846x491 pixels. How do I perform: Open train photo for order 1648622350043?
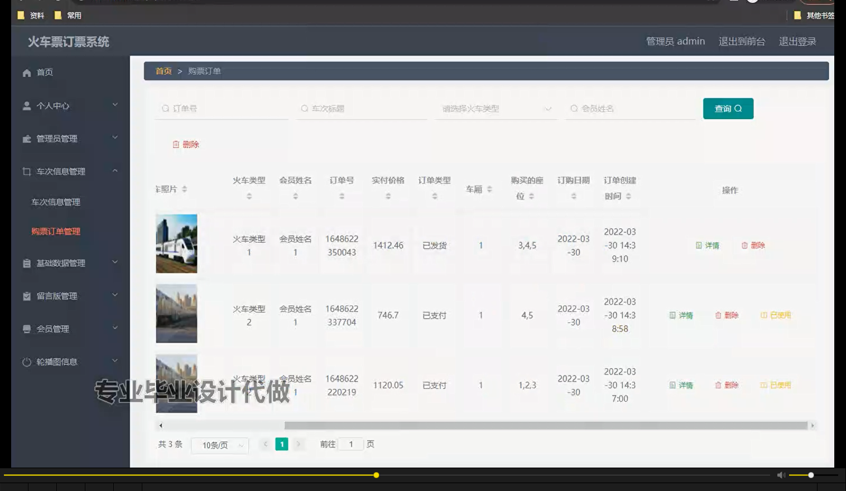tap(176, 244)
